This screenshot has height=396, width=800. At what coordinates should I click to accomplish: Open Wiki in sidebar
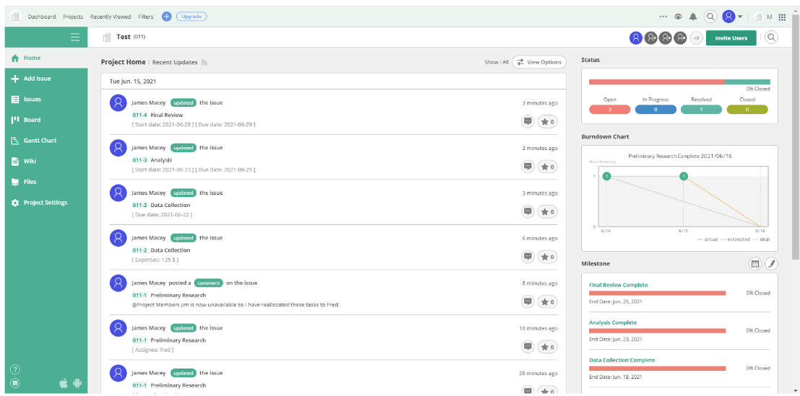(x=46, y=161)
